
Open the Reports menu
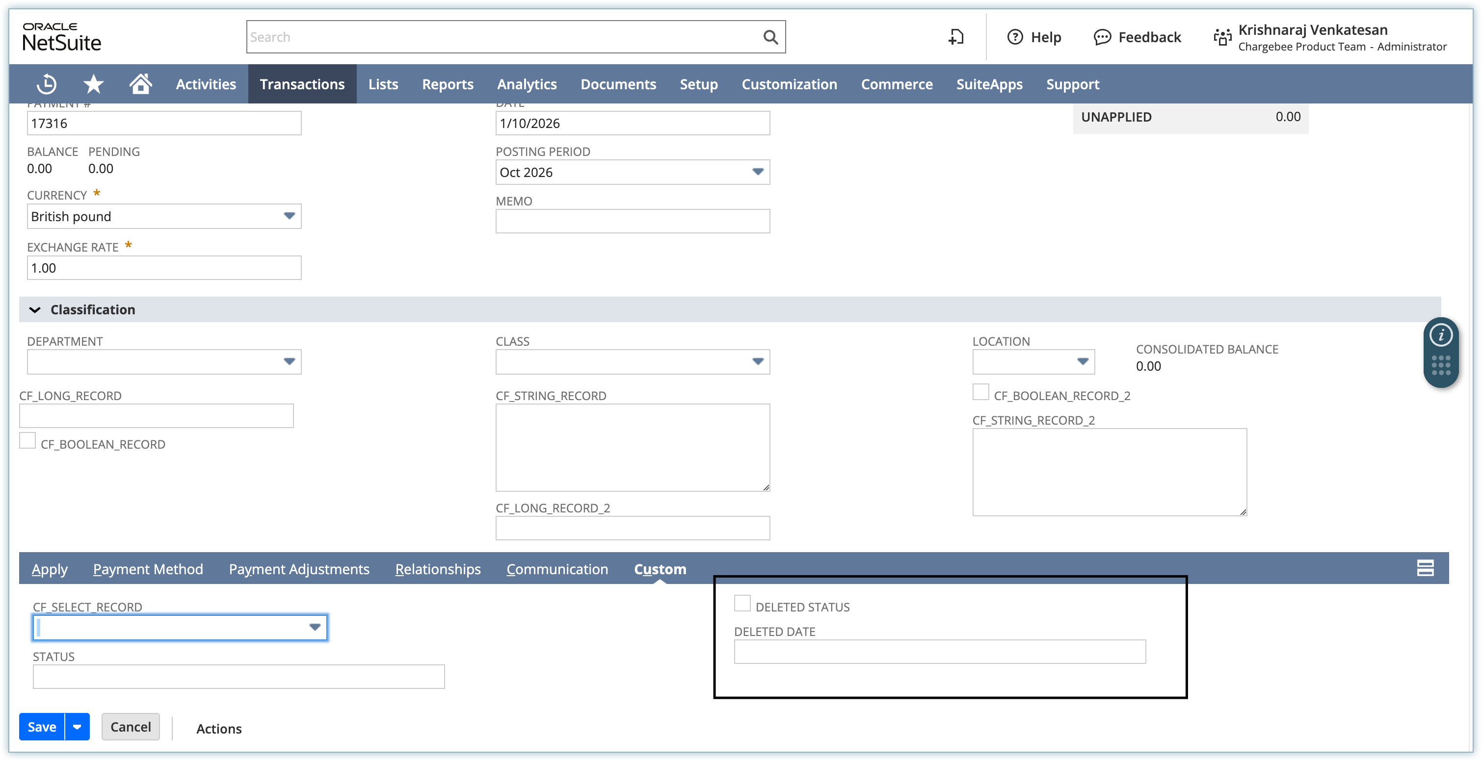[x=448, y=84]
